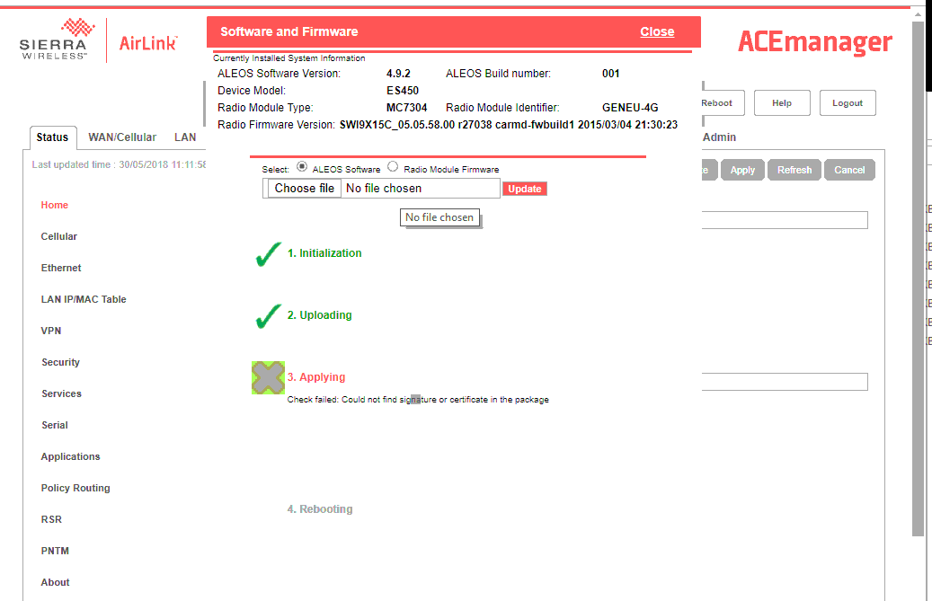The height and width of the screenshot is (601, 932).
Task: Open the About sidebar item
Action: [x=56, y=583]
